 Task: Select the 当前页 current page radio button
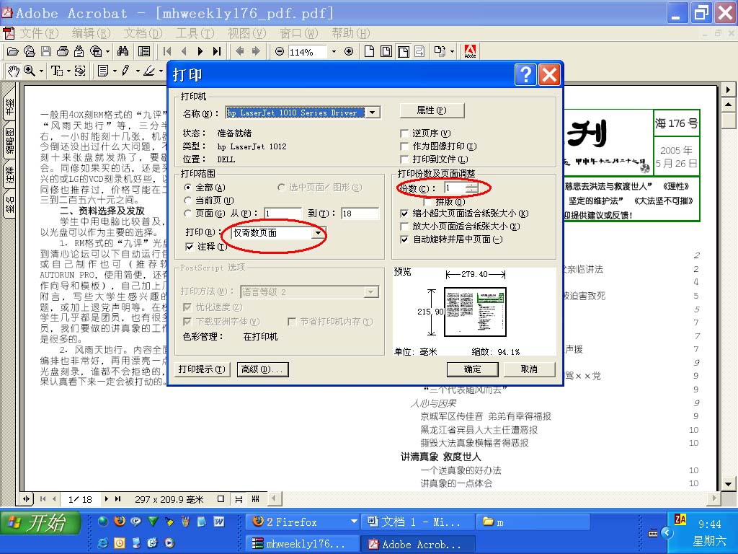[x=189, y=200]
